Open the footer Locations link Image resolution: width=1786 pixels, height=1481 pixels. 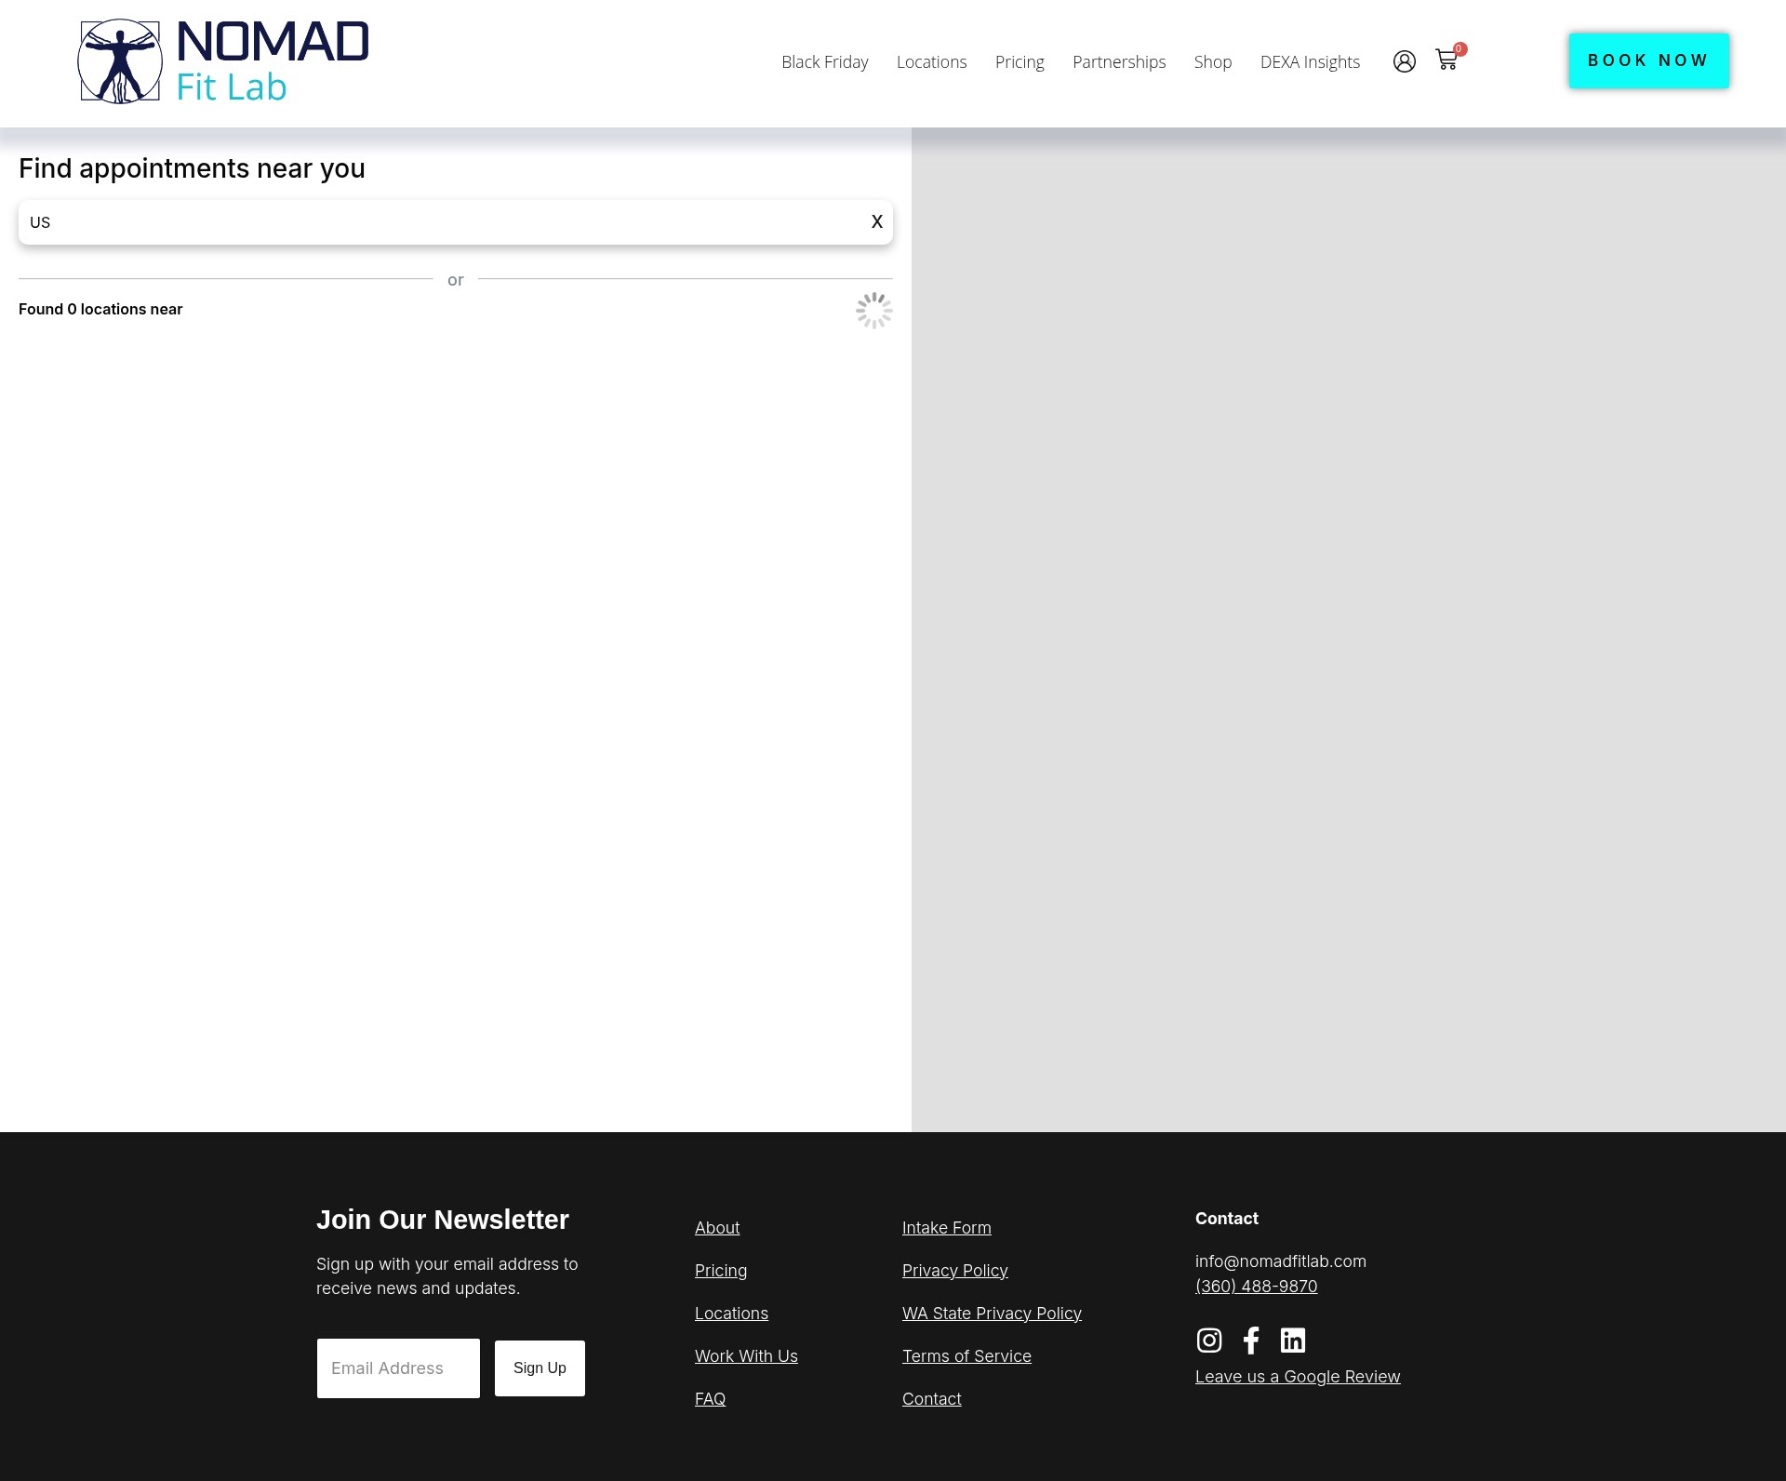[x=731, y=1314]
